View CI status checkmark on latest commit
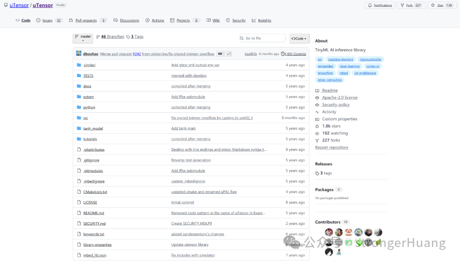 point(229,54)
